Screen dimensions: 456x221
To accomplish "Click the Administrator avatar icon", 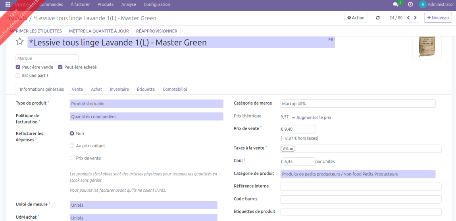I will (423, 4).
